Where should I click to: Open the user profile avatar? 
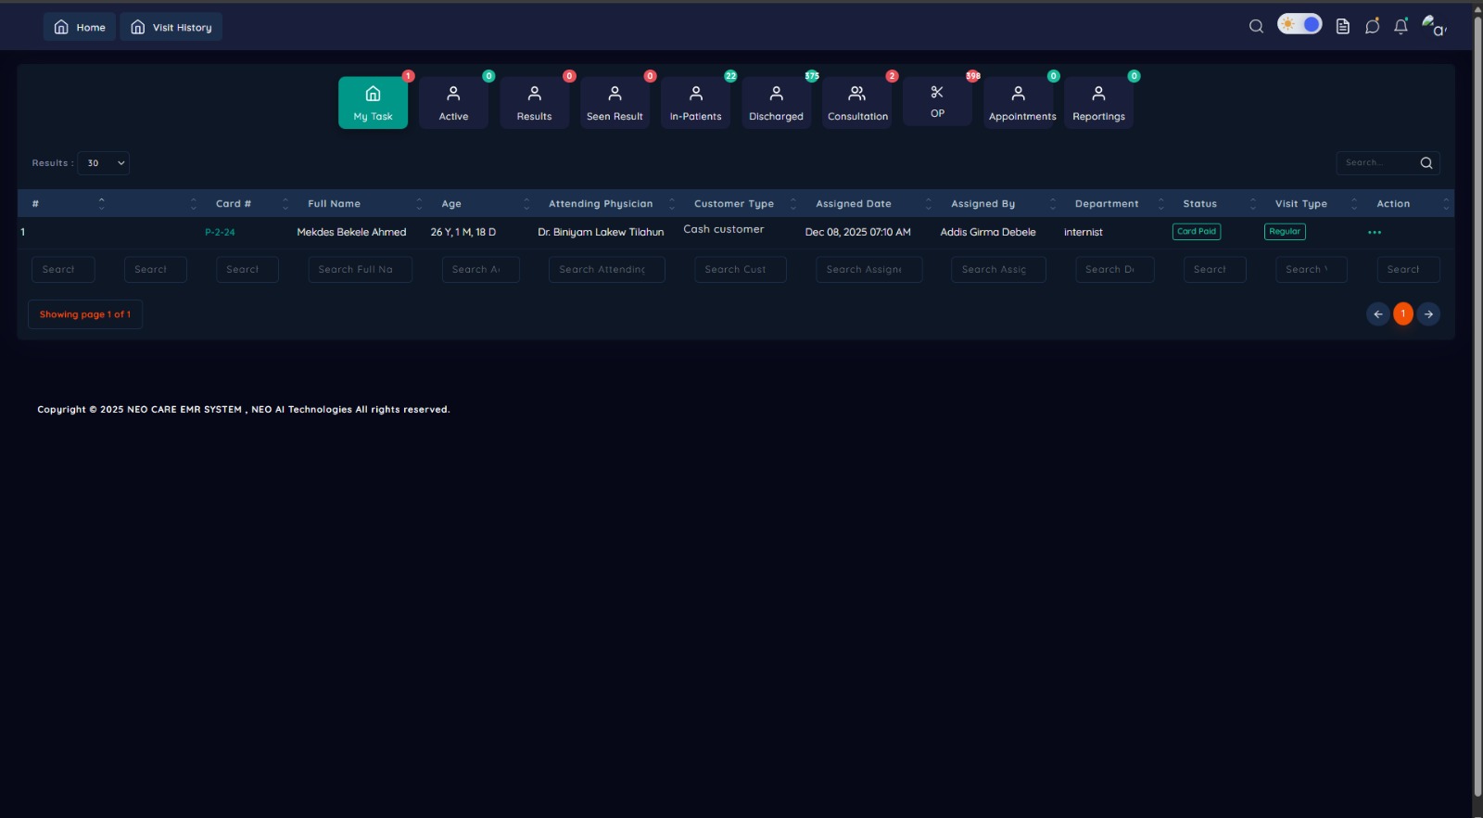1433,26
